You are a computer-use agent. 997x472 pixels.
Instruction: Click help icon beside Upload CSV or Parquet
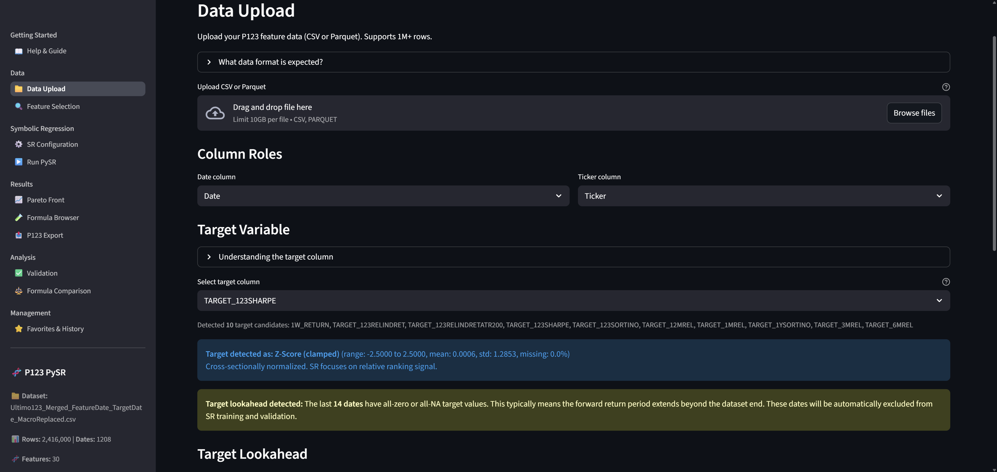tap(946, 87)
